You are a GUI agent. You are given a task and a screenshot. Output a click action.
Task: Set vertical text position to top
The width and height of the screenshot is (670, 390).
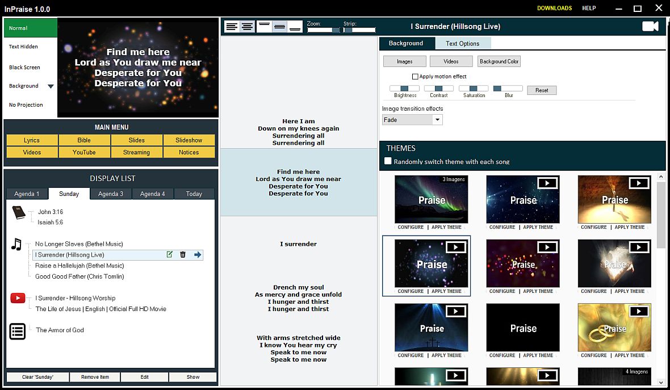pyautogui.click(x=265, y=26)
